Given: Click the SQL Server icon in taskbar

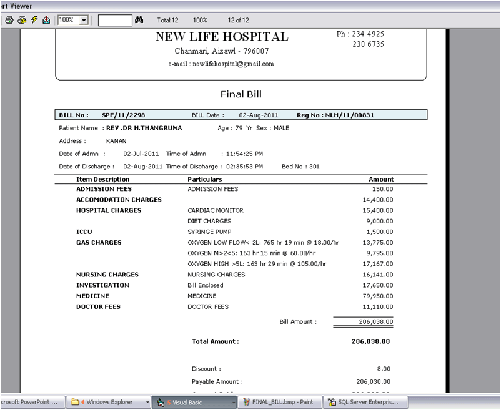Looking at the screenshot, I should pyautogui.click(x=332, y=402).
